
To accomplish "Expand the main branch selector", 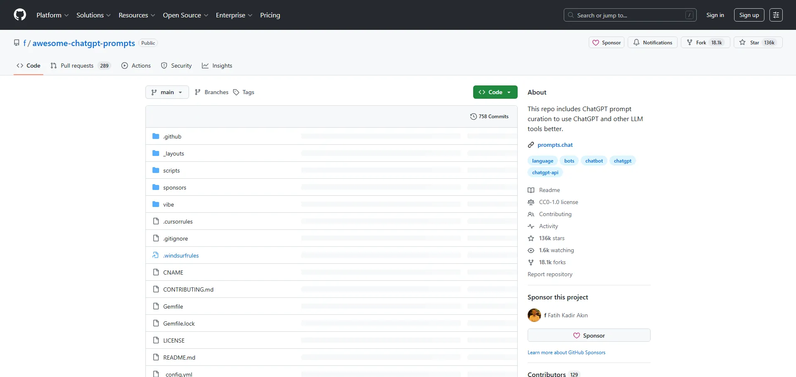I will click(x=167, y=92).
